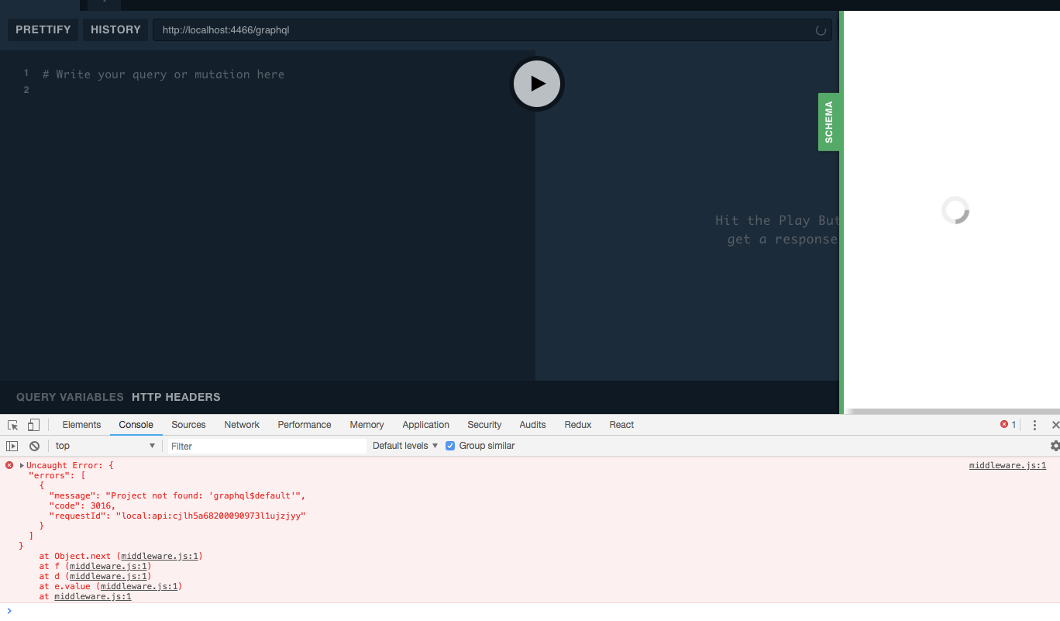Viewport: 1060px width, 621px height.
Task: Switch to the Network tab
Action: click(242, 425)
